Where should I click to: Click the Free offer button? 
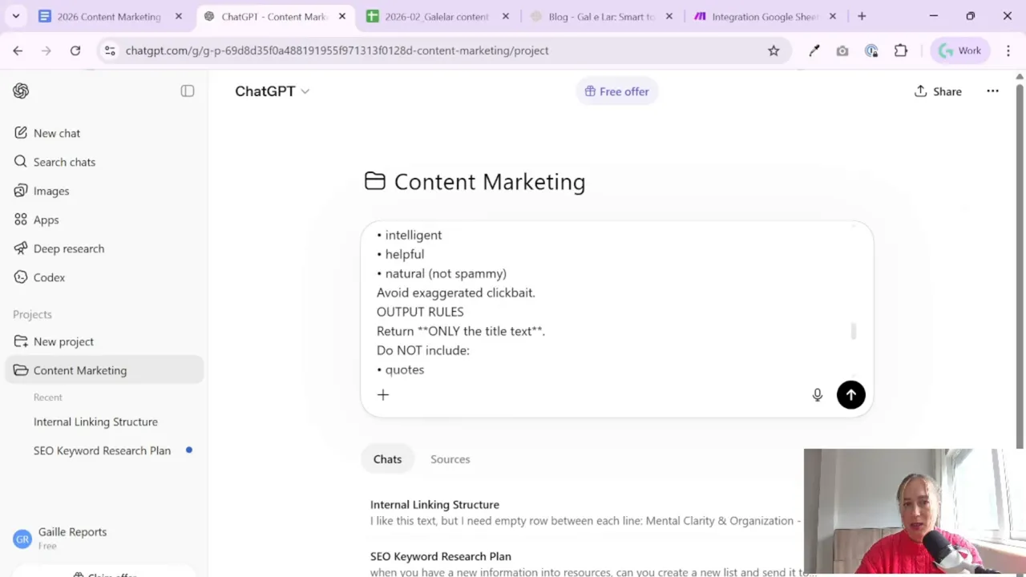(x=616, y=91)
